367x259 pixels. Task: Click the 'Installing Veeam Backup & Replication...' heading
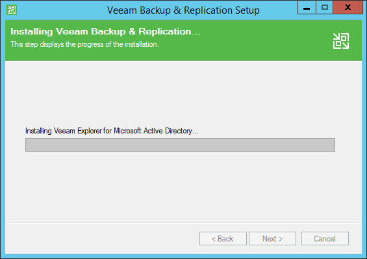click(x=106, y=32)
